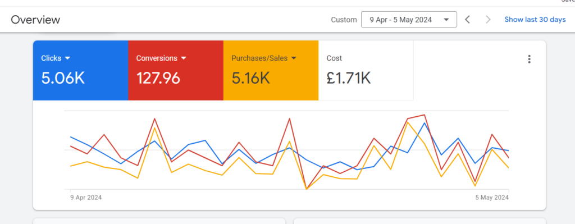This screenshot has width=575, height=224.
Task: Click the date range dropdown arrow
Action: pos(446,20)
